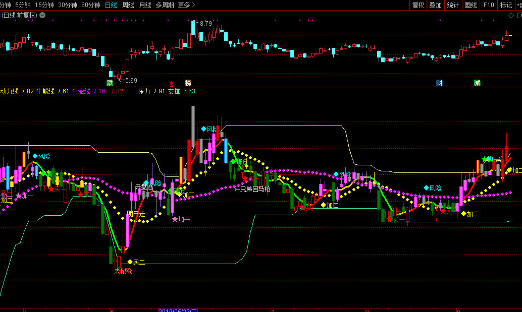
Task: Expand the 更多 periods menu
Action: 186,5
